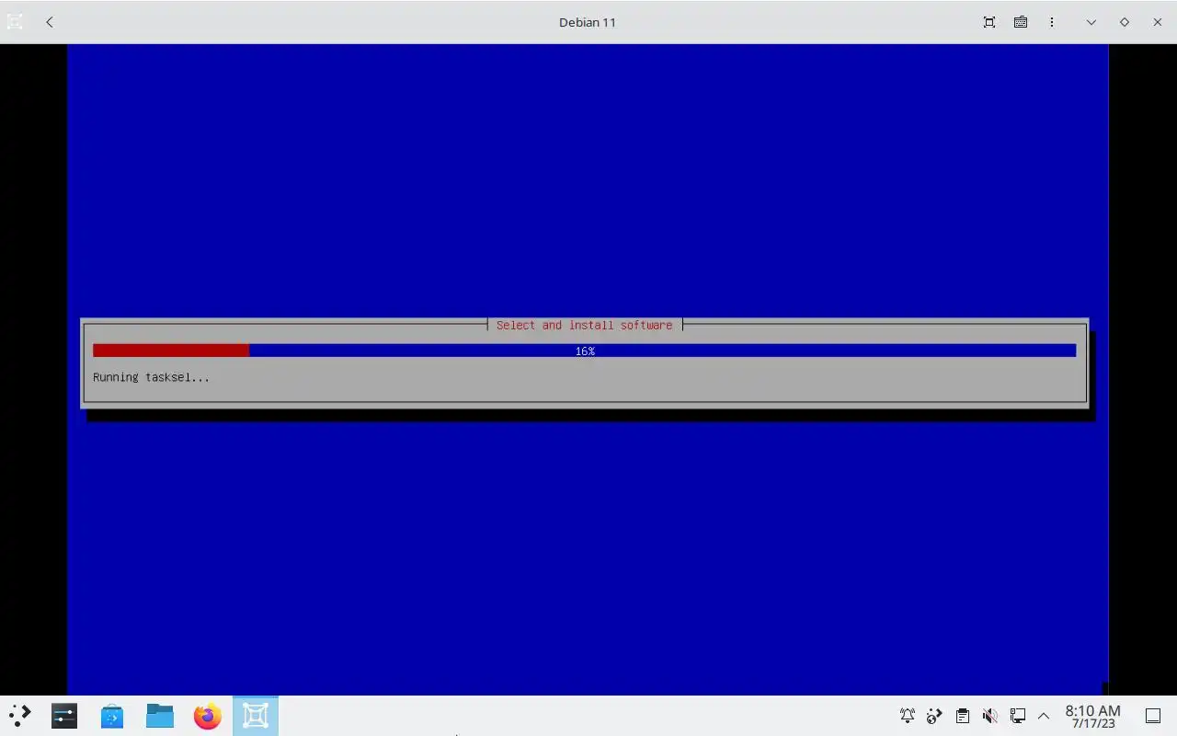
Task: Open the clipboard tray applet
Action: tap(962, 716)
